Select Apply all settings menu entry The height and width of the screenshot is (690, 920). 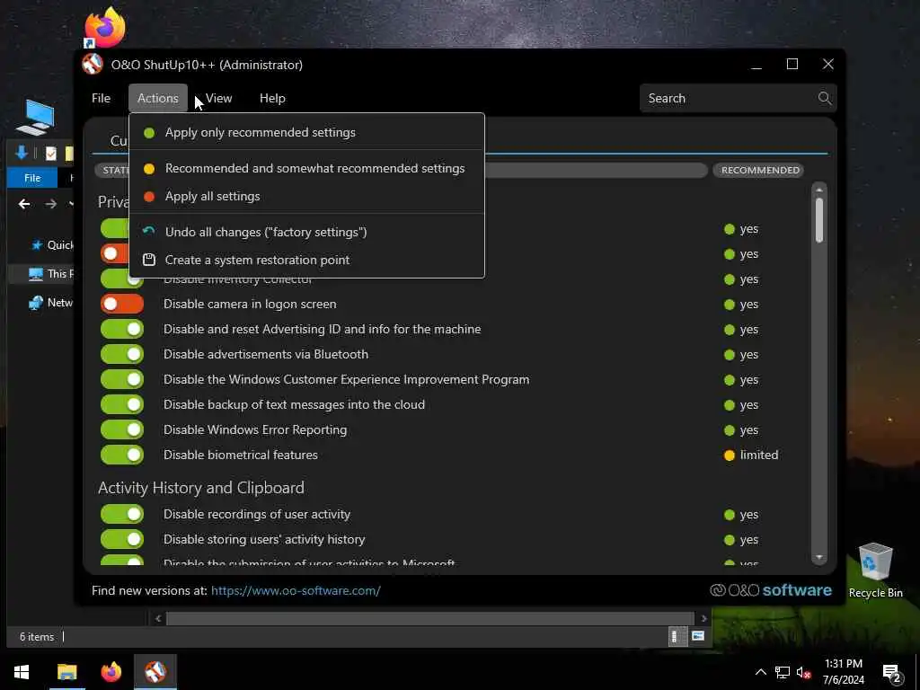306,197
